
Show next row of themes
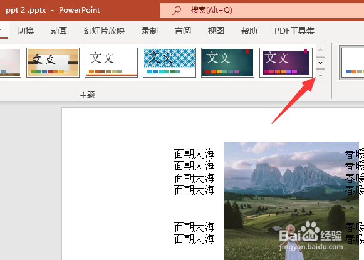click(320, 63)
